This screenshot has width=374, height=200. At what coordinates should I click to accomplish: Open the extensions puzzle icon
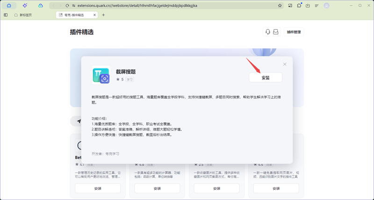(299, 6)
